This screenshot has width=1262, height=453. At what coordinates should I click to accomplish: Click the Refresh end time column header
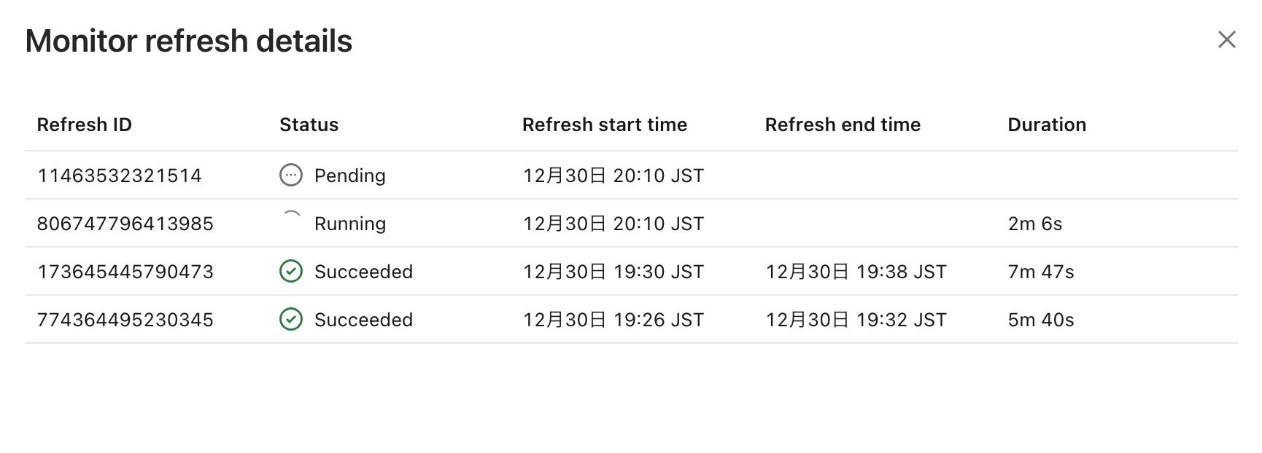tap(843, 125)
